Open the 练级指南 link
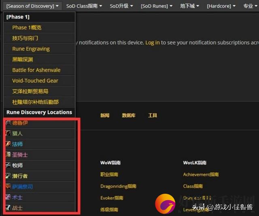 pyautogui.click(x=109, y=210)
